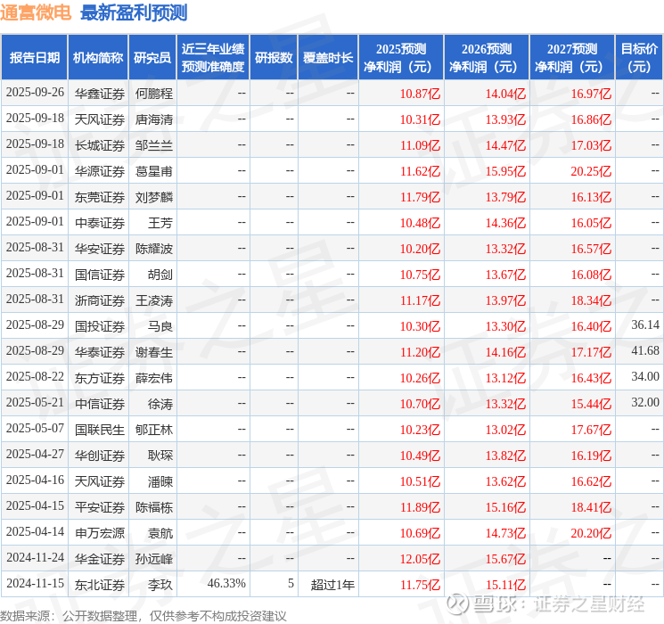Click 16.57亿 in 华安证券 row

point(591,249)
